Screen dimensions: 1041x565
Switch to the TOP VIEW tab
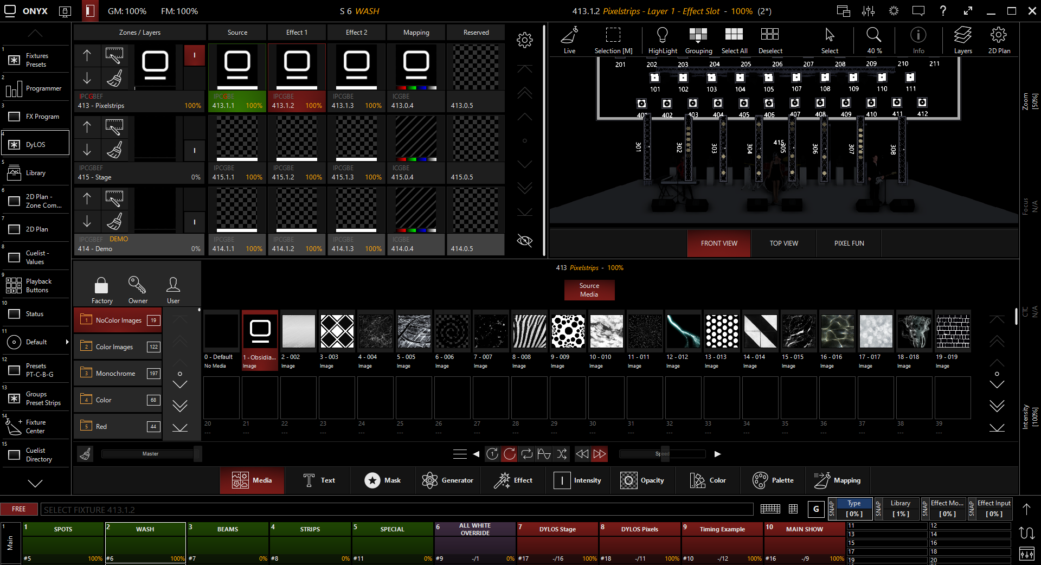[783, 243]
